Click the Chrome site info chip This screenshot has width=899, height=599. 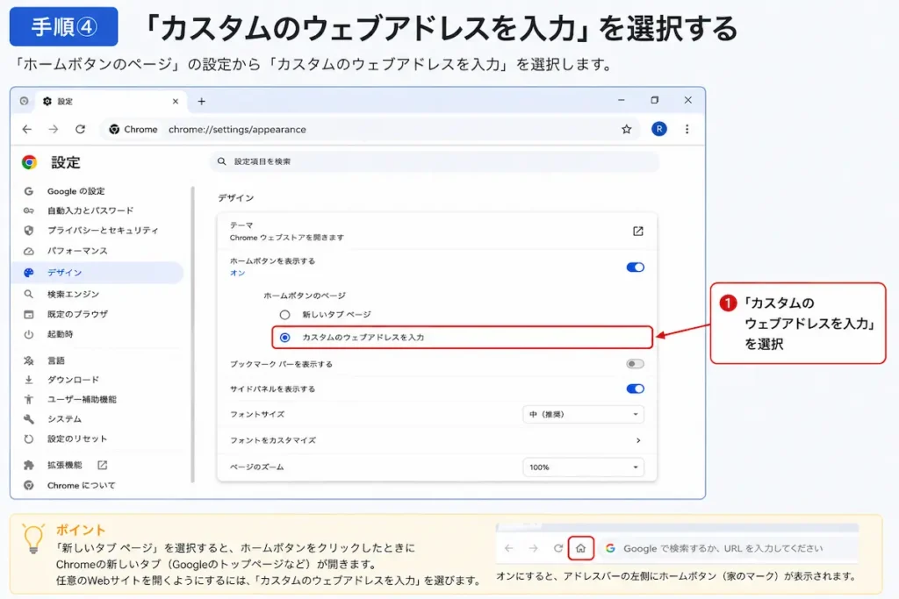point(133,130)
